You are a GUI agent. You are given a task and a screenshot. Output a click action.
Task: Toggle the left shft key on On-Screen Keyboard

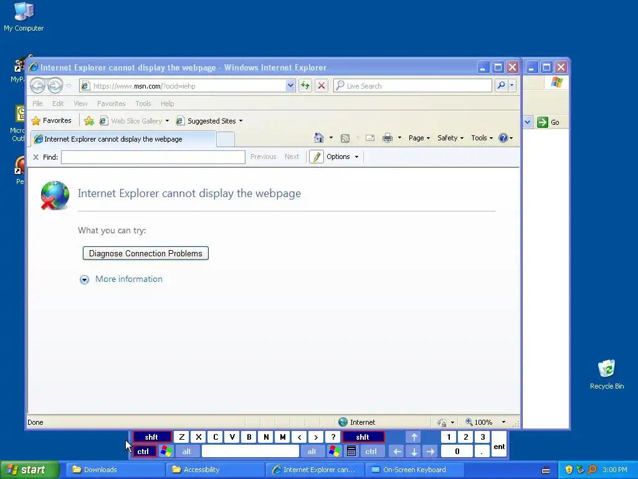[x=151, y=437]
